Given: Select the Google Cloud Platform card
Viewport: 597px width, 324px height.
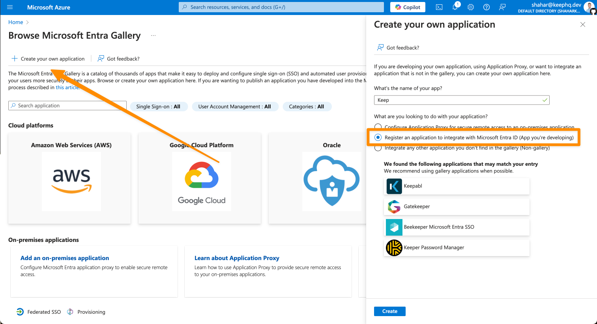Looking at the screenshot, I should pyautogui.click(x=200, y=178).
